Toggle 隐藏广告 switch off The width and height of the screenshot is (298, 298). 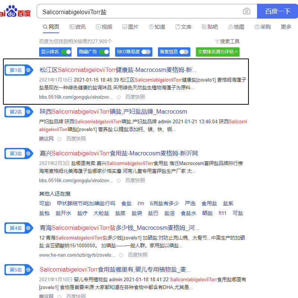tap(104, 52)
